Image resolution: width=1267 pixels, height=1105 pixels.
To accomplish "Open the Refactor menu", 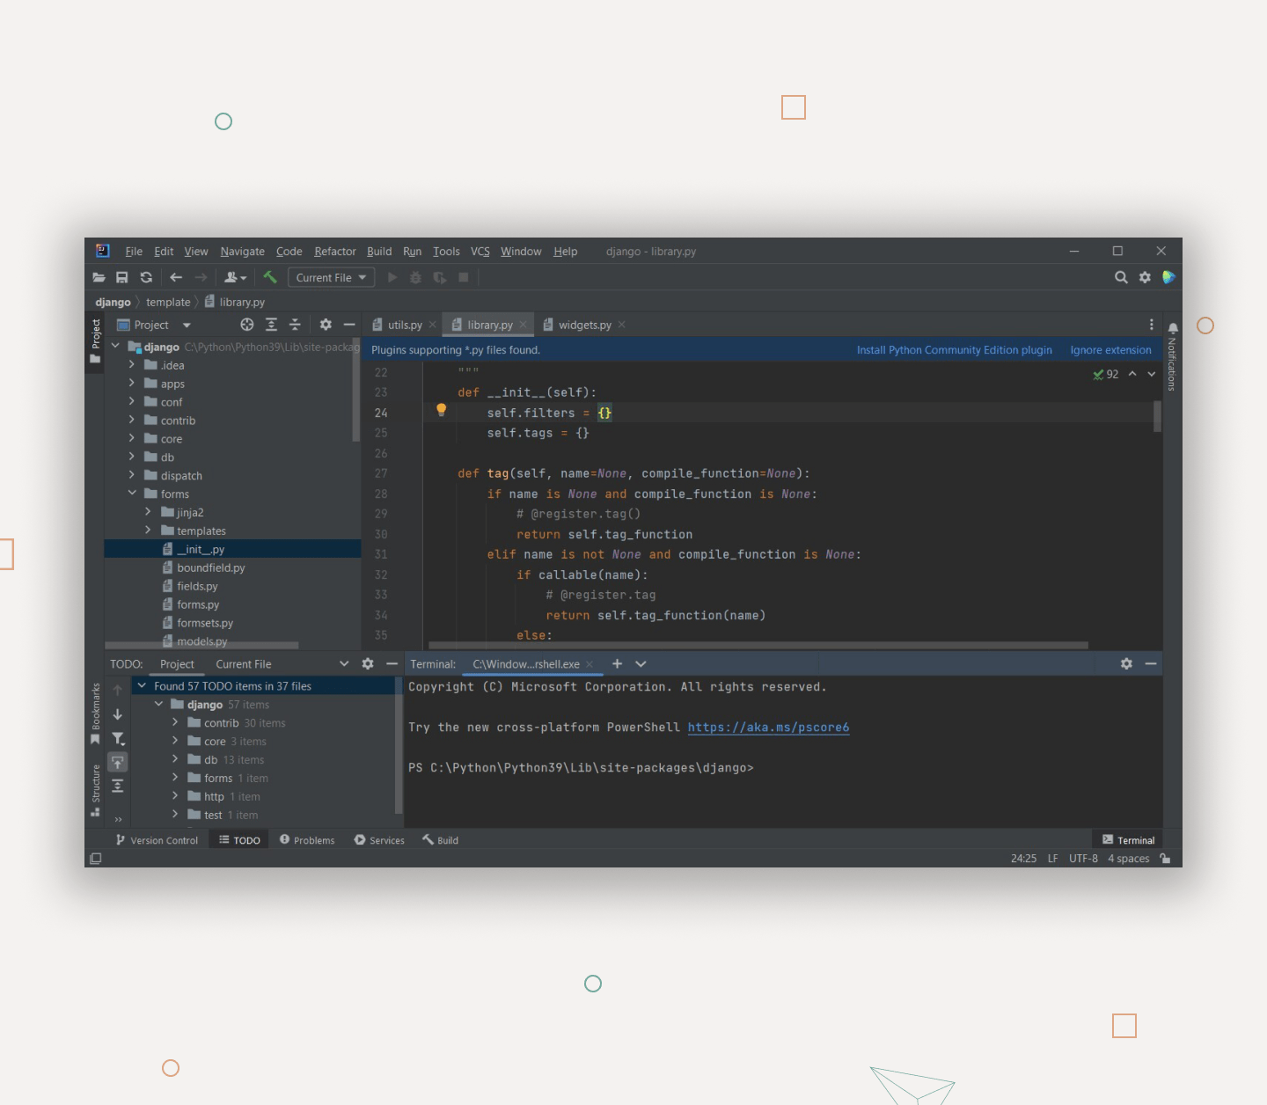I will (x=334, y=252).
